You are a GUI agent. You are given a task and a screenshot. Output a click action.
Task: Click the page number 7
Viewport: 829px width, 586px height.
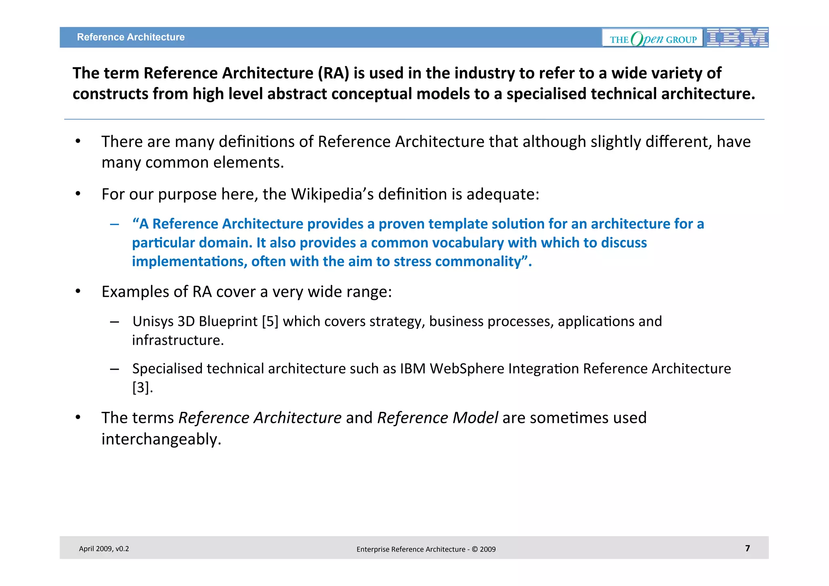click(748, 548)
